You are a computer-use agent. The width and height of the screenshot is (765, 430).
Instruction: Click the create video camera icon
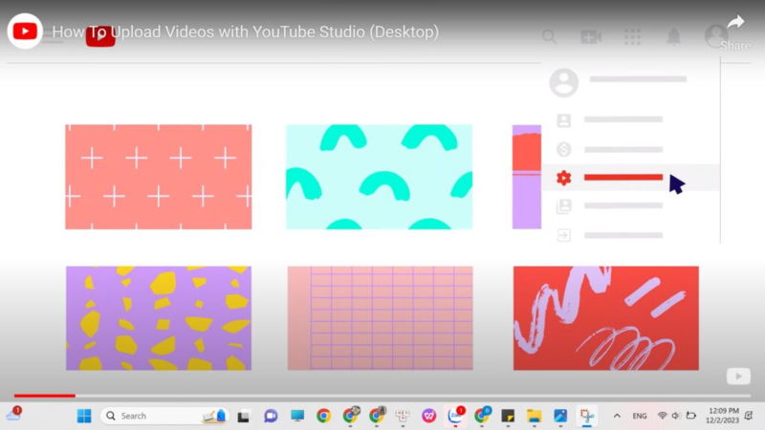click(x=591, y=37)
